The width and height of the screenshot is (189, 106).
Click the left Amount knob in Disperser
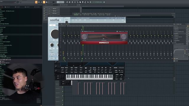(84, 37)
